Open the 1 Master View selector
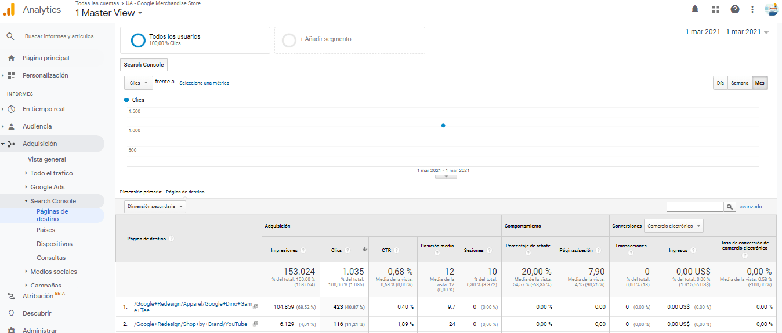The height and width of the screenshot is (333, 782). (x=108, y=13)
